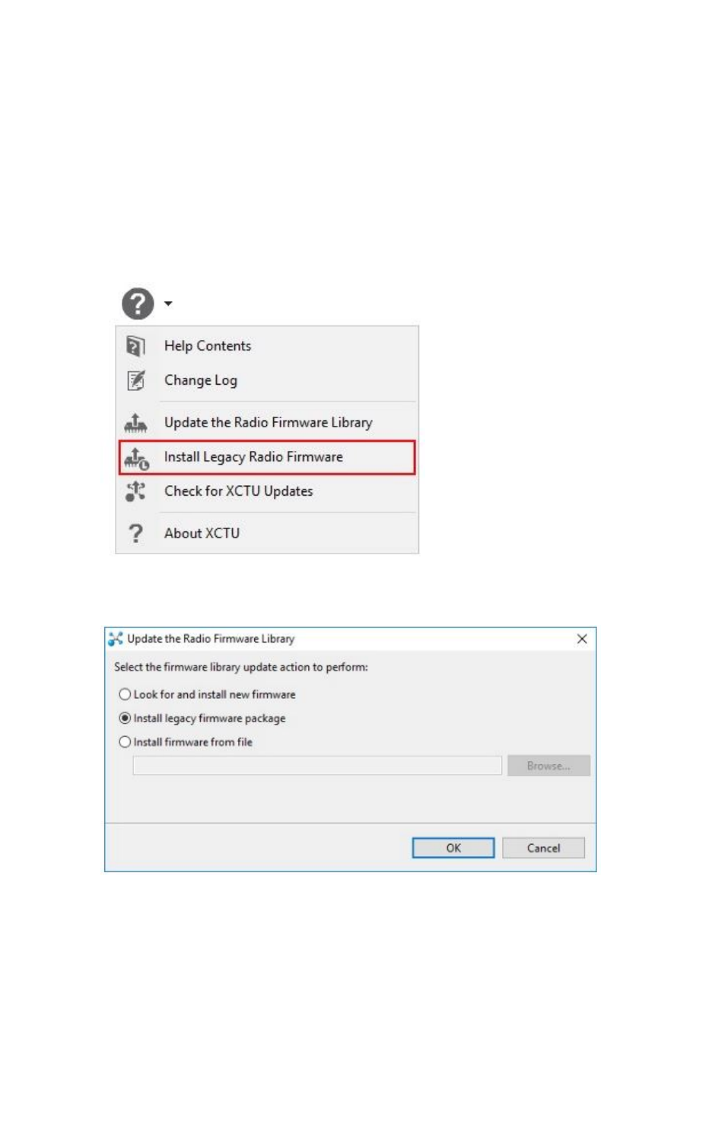
Task: Expand the help dropdown arrow
Action: [x=168, y=303]
